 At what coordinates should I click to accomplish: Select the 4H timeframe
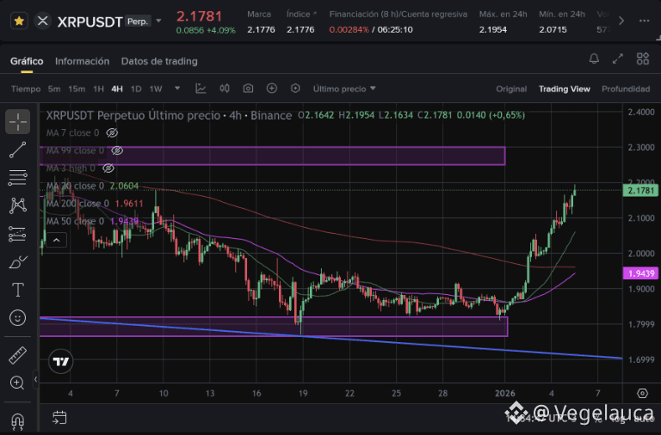[x=117, y=89]
